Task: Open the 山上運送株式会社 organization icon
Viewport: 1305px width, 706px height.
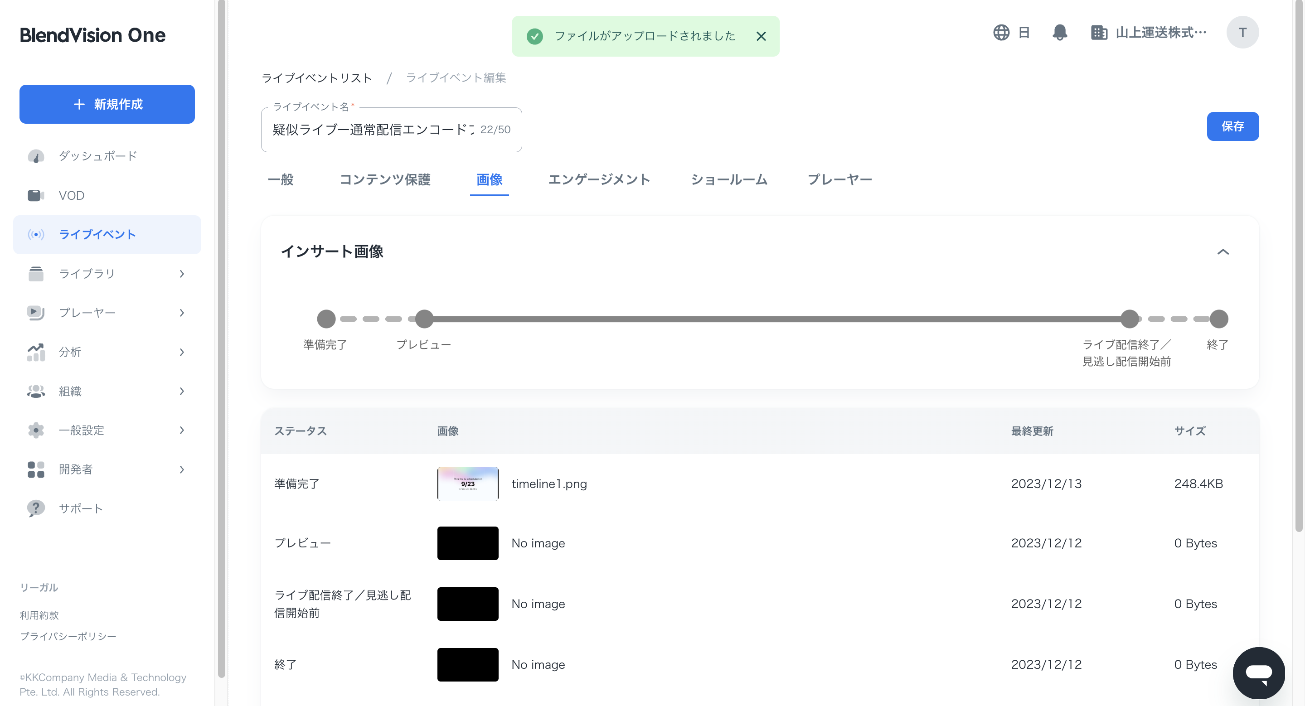Action: coord(1099,33)
